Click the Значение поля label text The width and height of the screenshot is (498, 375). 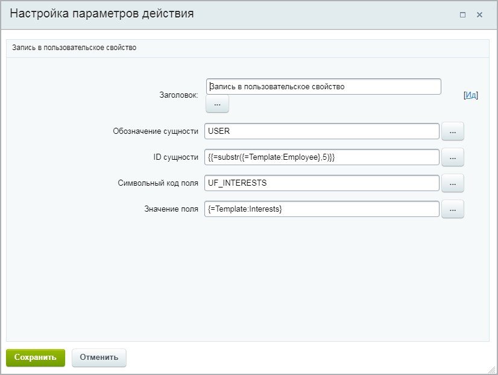click(x=171, y=209)
